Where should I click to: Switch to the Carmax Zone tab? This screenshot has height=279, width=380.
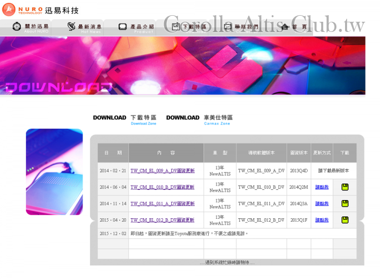point(200,119)
